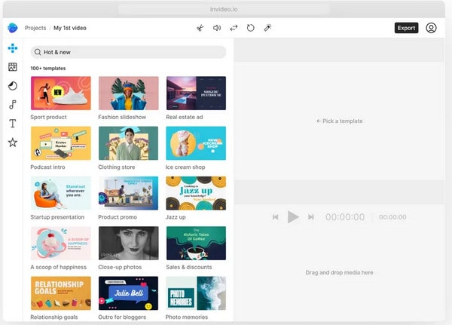
Task: Select the Relationship goals template thumbnail
Action: 61,293
